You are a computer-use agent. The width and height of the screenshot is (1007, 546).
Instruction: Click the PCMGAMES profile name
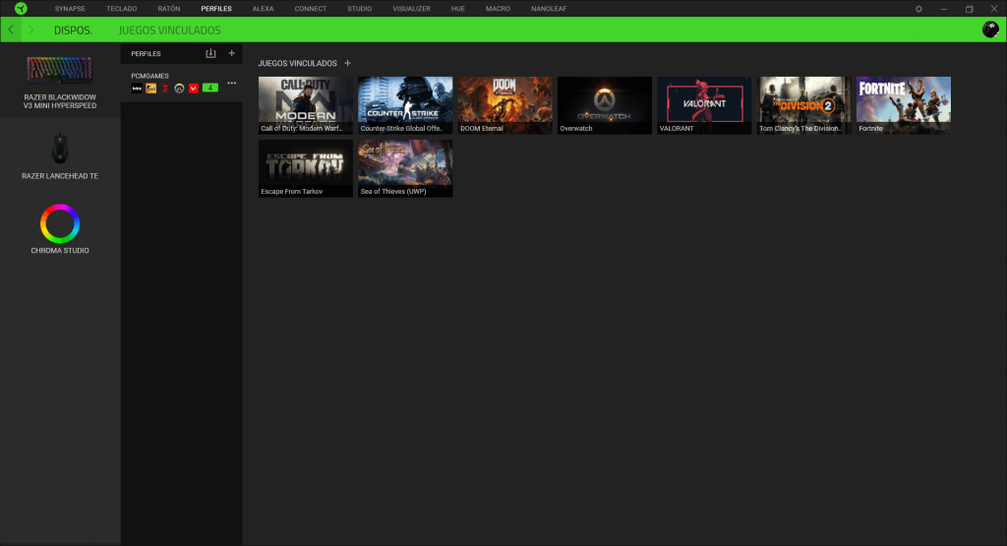point(149,76)
